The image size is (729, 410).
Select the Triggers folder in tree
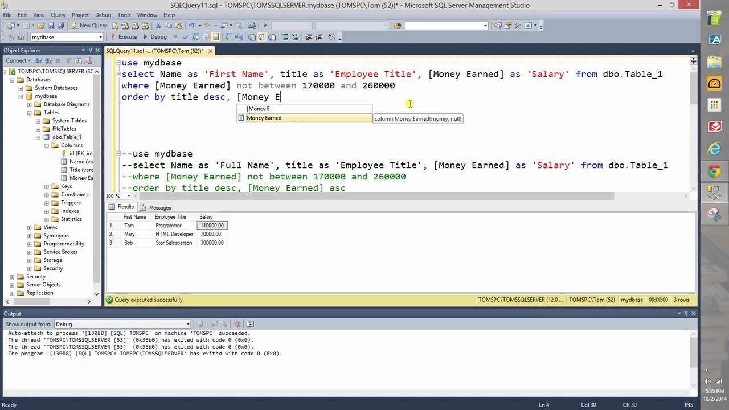pos(71,203)
